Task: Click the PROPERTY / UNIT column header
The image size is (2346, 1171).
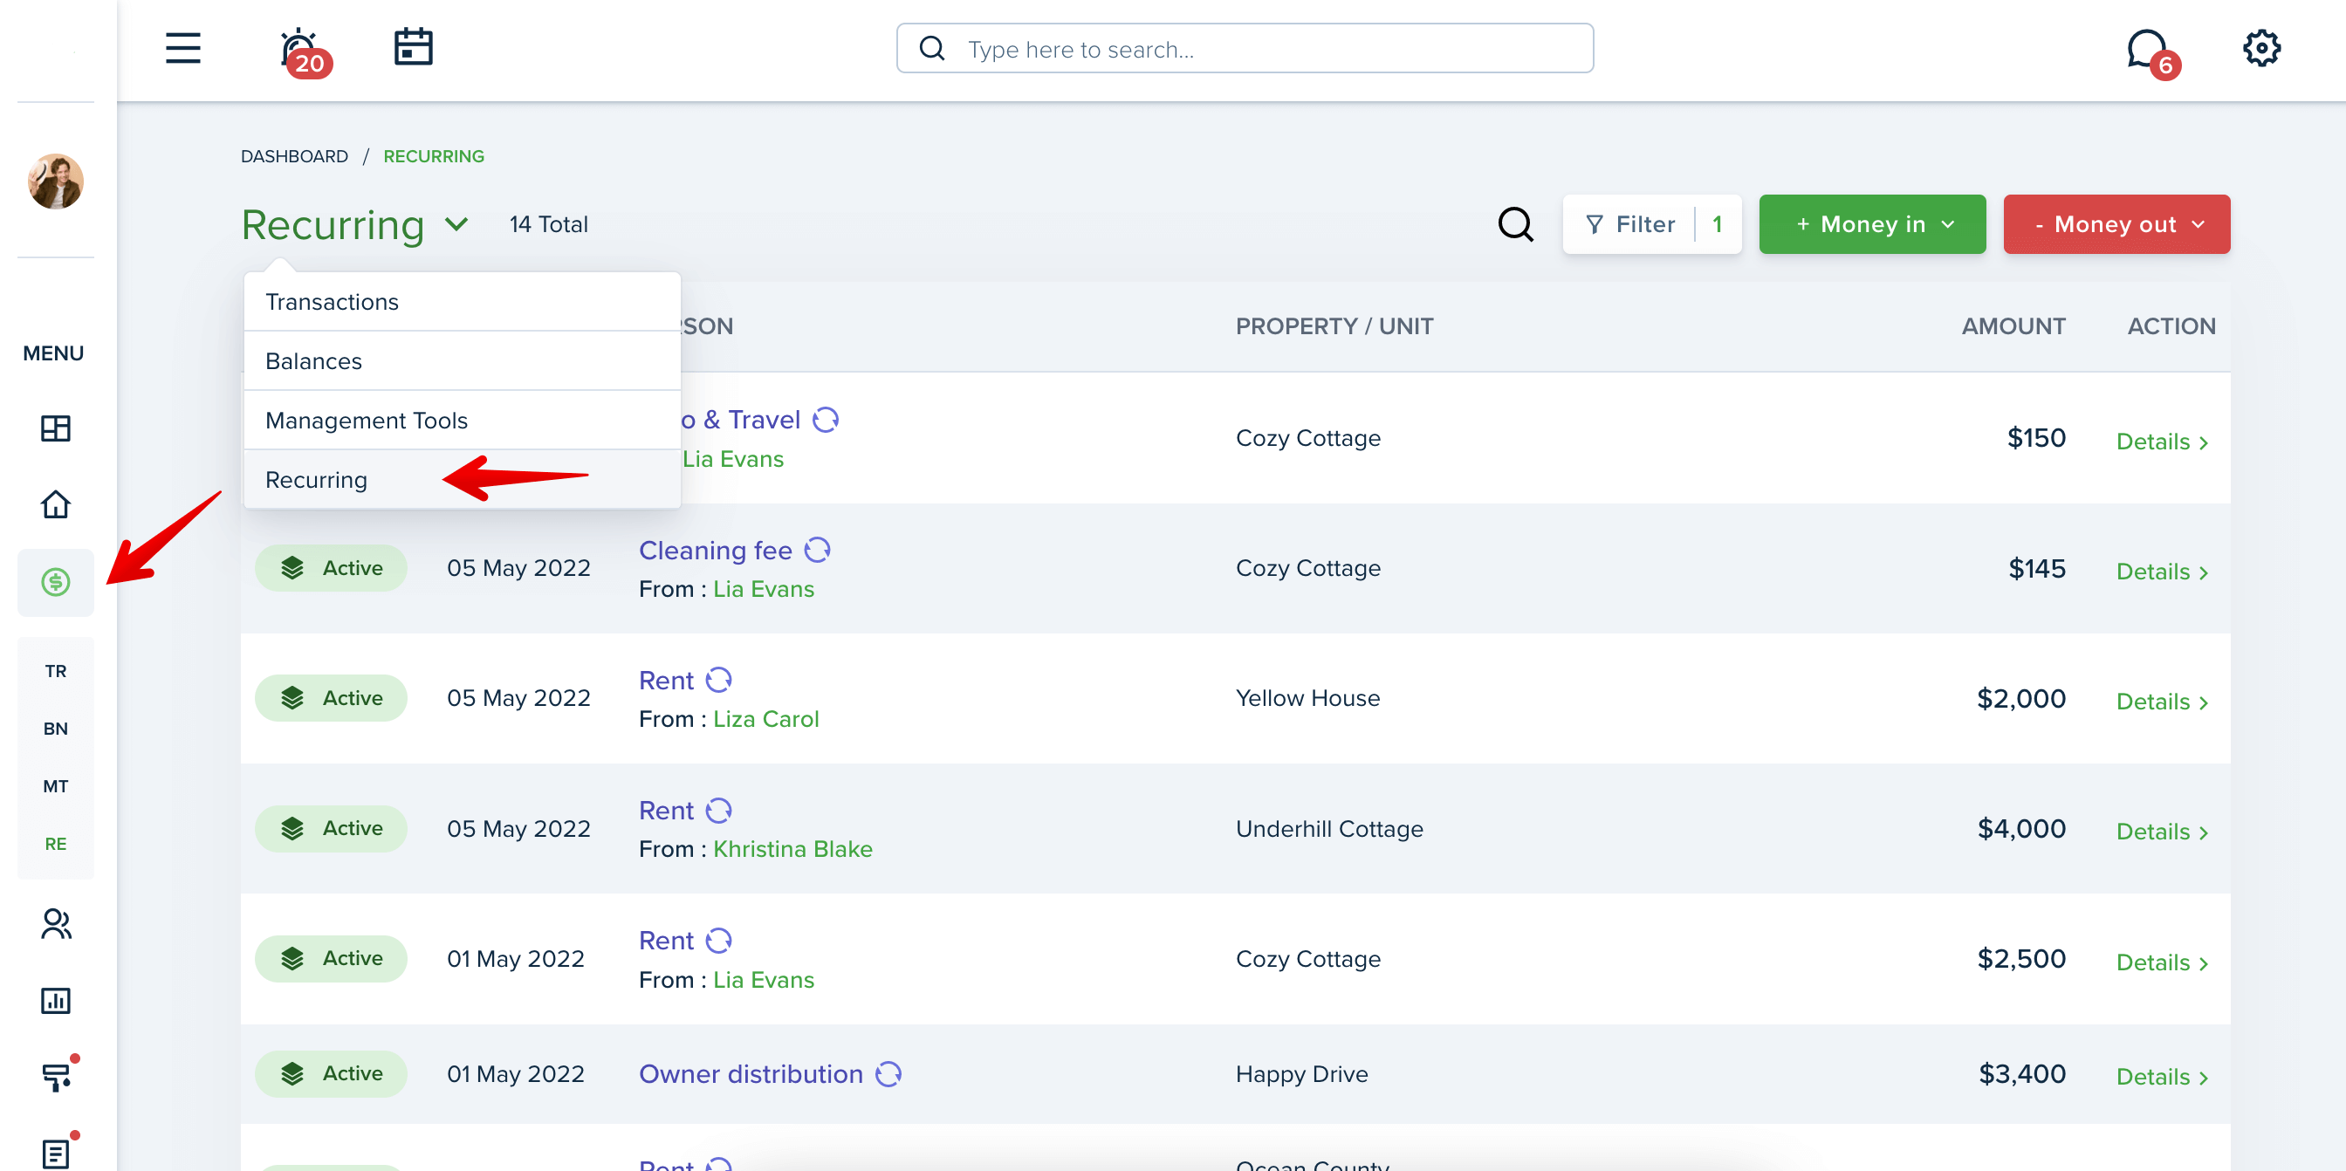Action: pos(1334,326)
